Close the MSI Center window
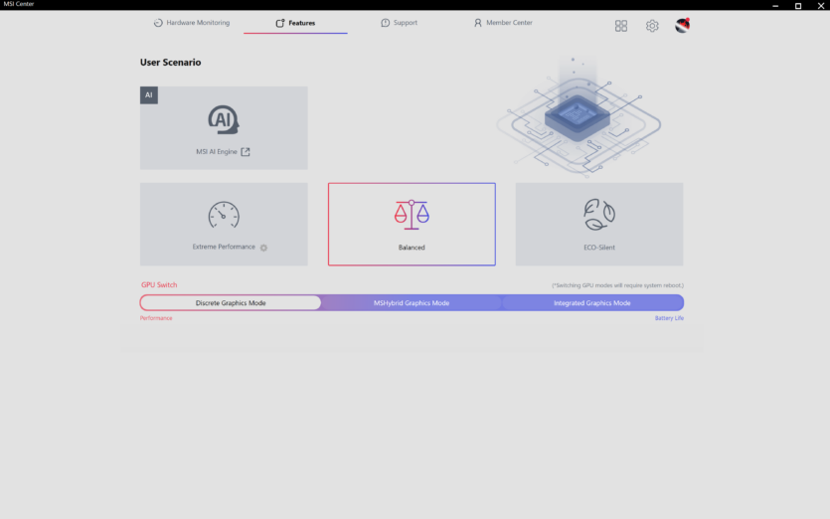The width and height of the screenshot is (830, 519). 820,5
